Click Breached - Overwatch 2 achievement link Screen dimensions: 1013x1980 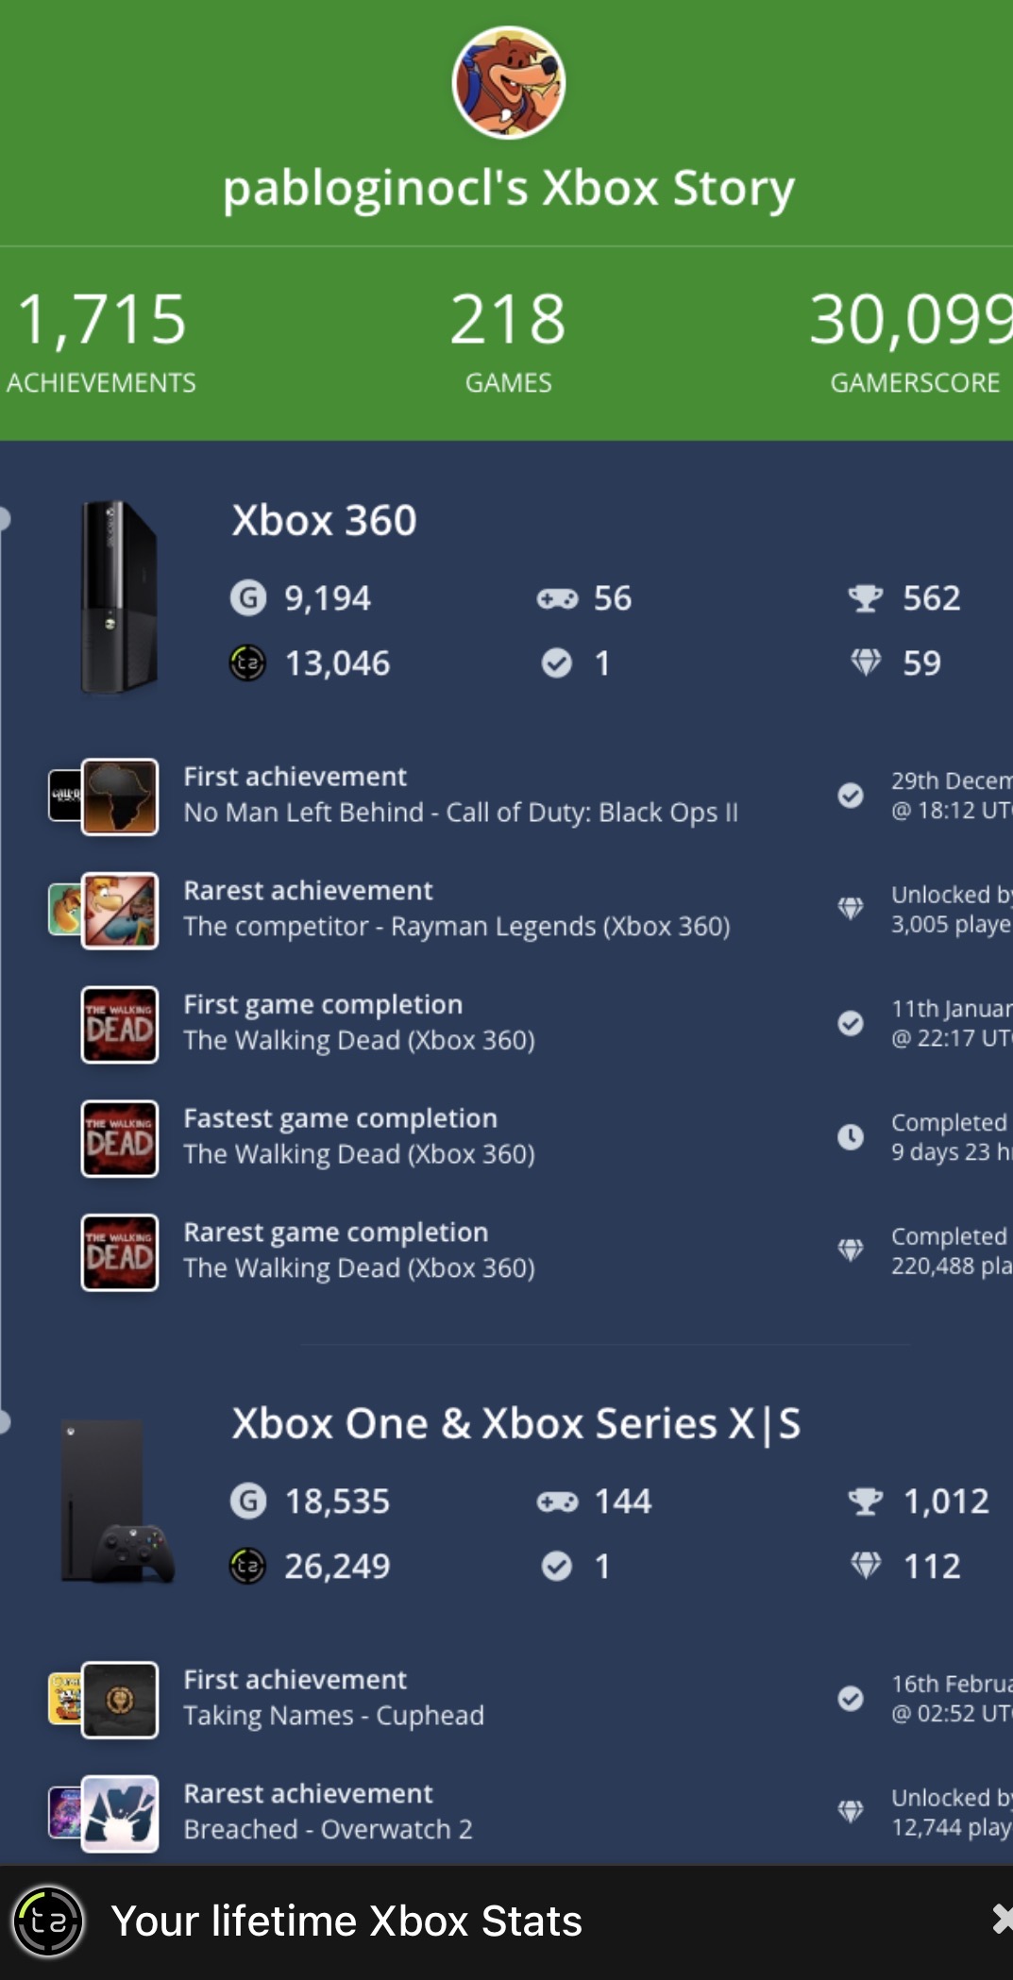328,1829
